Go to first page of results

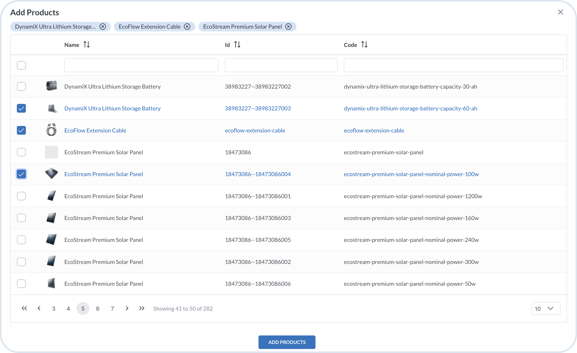[24, 308]
